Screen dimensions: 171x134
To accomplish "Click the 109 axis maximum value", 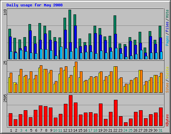I will [x=5, y=12].
